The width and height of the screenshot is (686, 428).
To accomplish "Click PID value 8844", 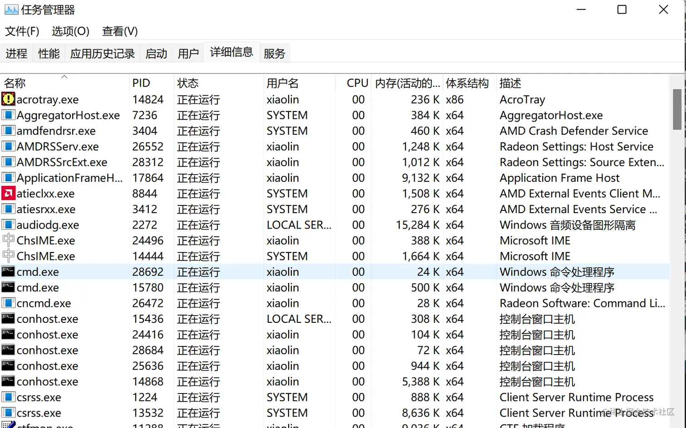I will point(145,194).
